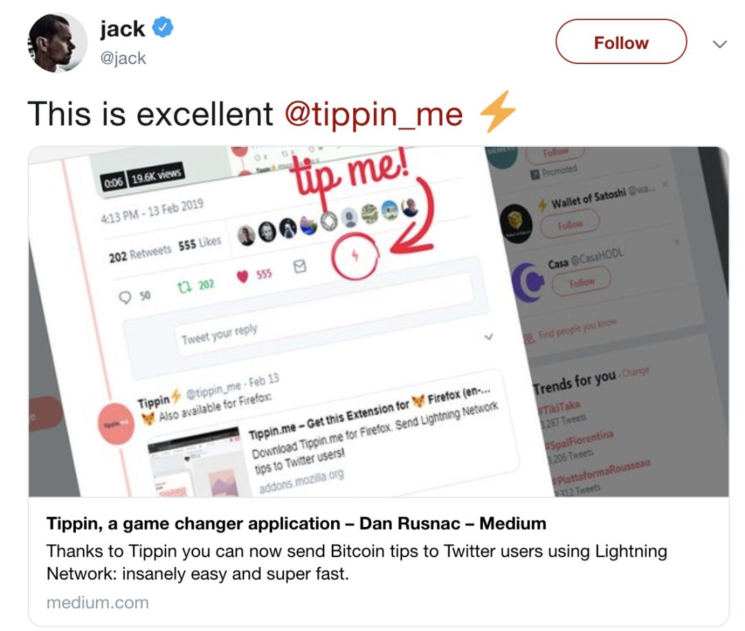Click jack's profile avatar photo

pyautogui.click(x=57, y=42)
